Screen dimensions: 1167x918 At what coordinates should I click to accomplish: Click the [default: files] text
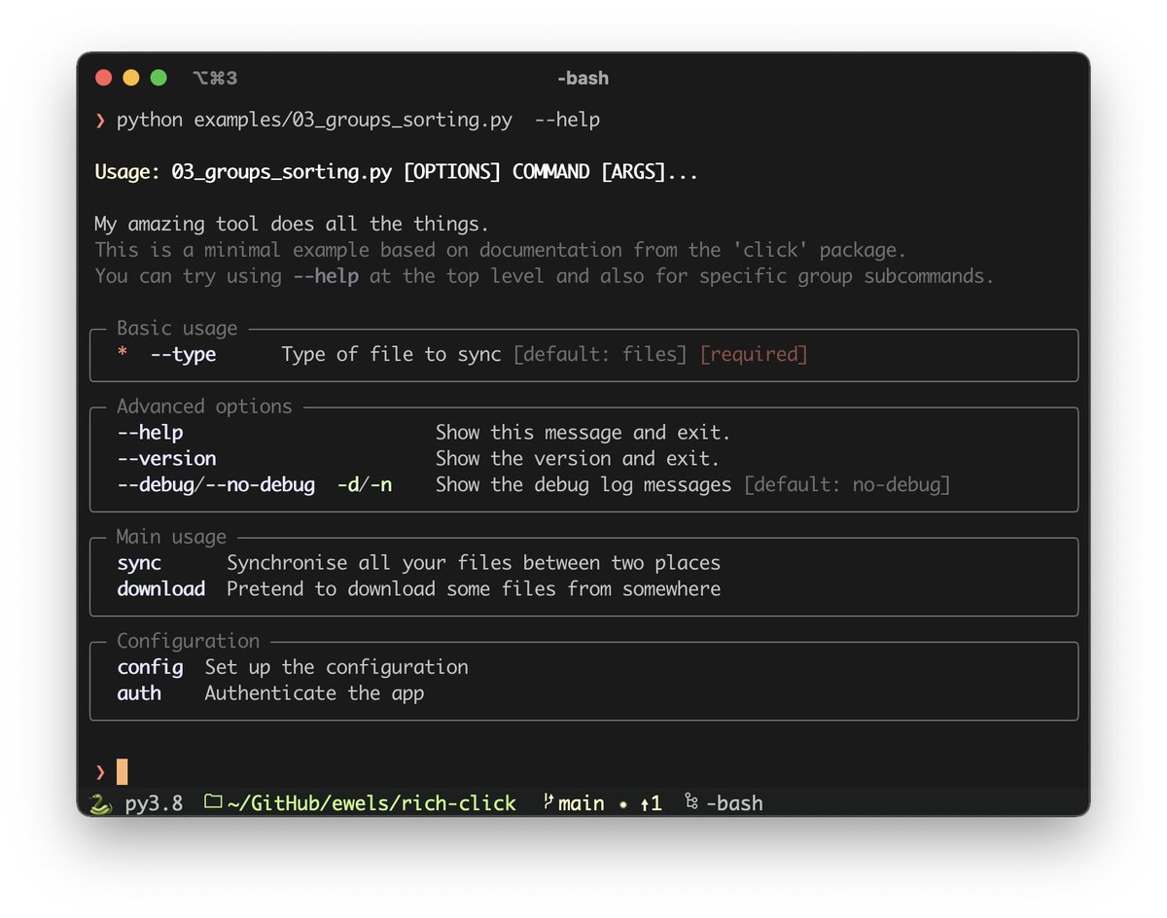pyautogui.click(x=600, y=354)
